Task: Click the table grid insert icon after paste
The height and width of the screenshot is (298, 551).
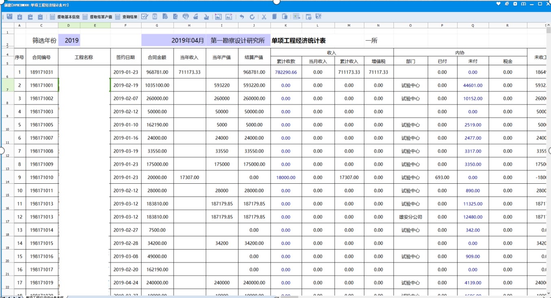Action: pos(296,17)
